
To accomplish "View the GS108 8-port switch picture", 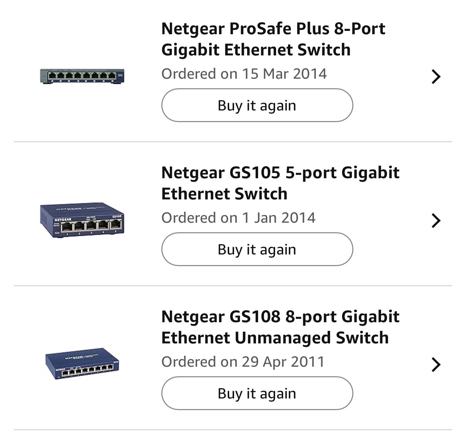I will [82, 364].
